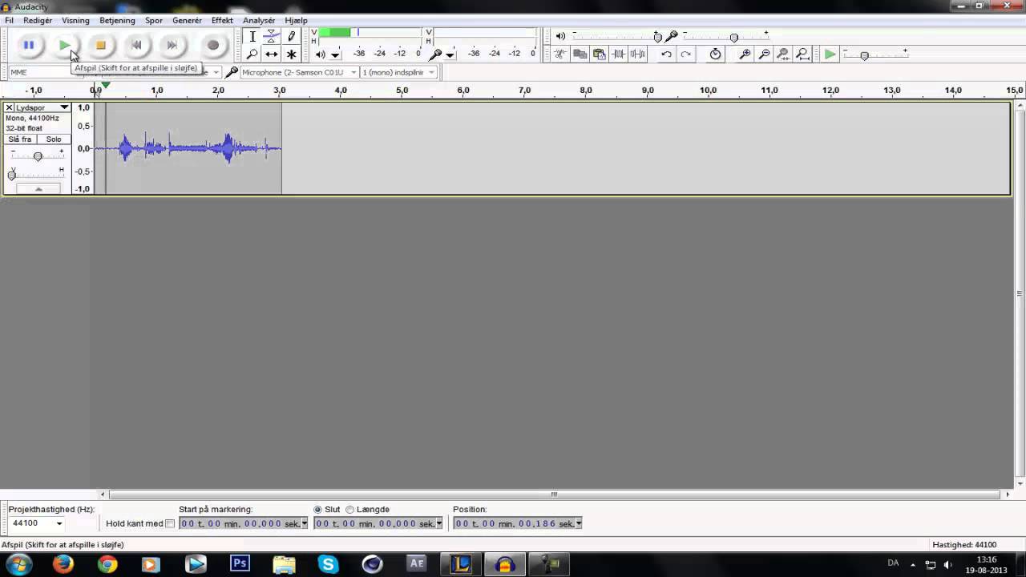Viewport: 1026px width, 577px height.
Task: Click the Copy icon in edit toolbar
Action: (580, 54)
